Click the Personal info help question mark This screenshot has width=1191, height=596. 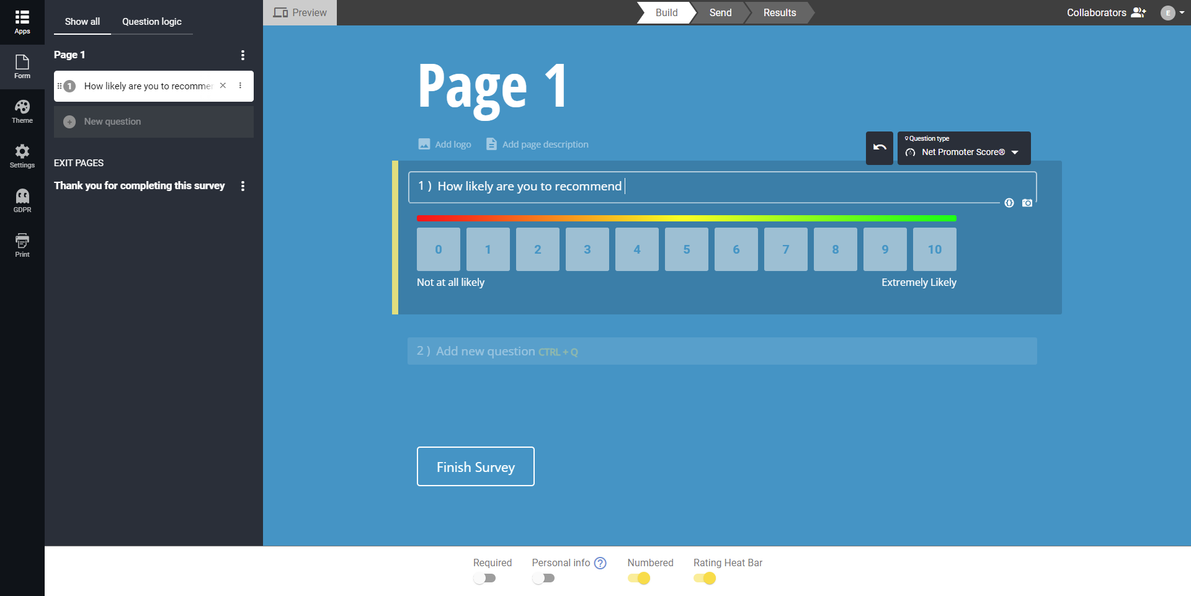600,563
